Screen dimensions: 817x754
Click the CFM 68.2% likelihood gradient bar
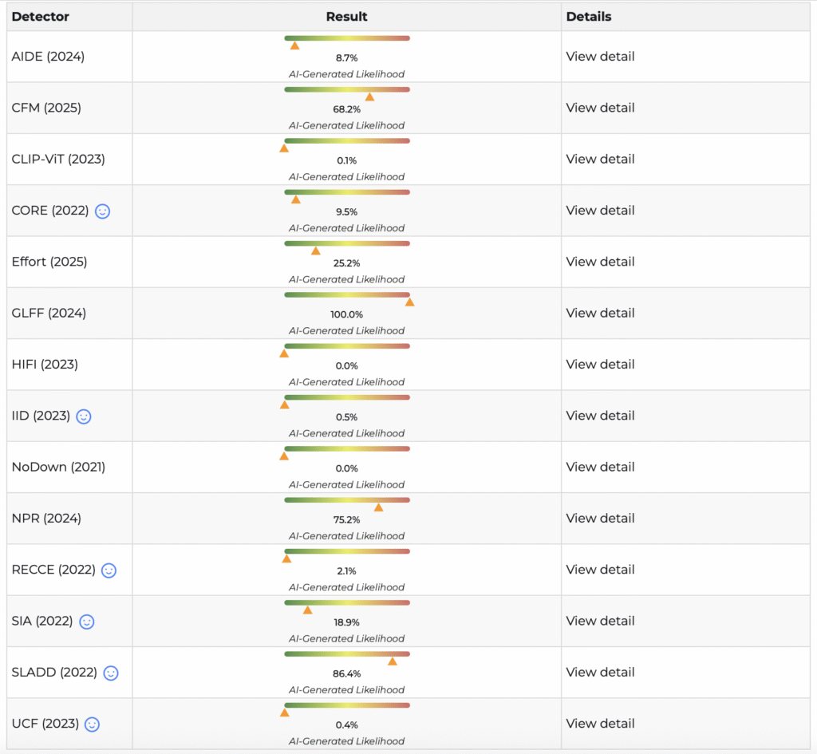coord(346,89)
